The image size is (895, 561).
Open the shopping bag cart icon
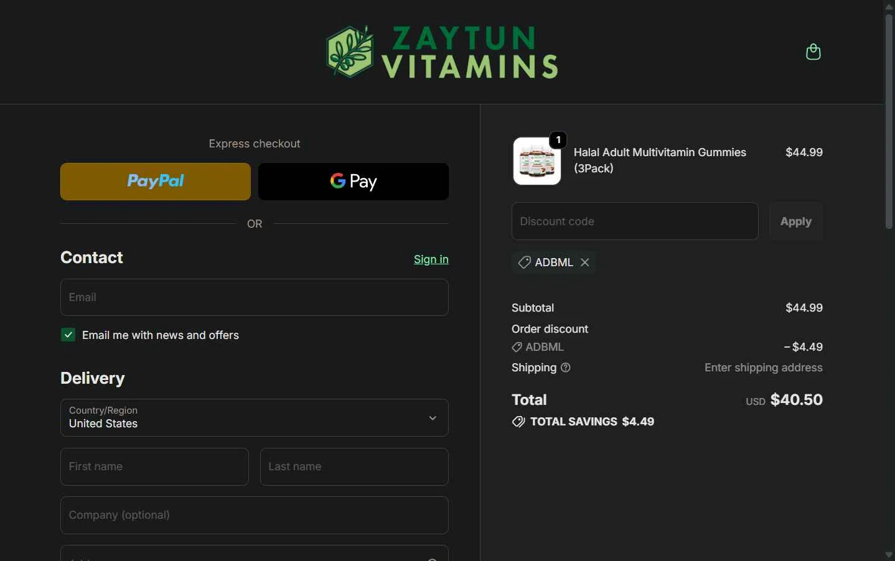tap(813, 52)
